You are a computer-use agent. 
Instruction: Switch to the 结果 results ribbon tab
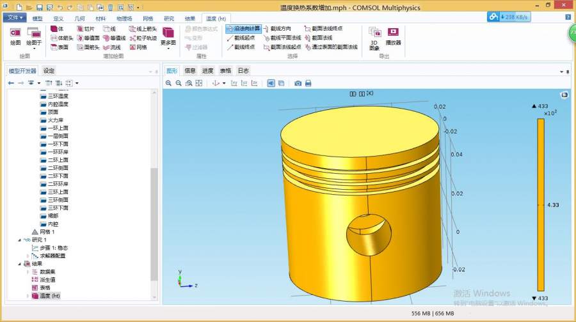coord(190,19)
